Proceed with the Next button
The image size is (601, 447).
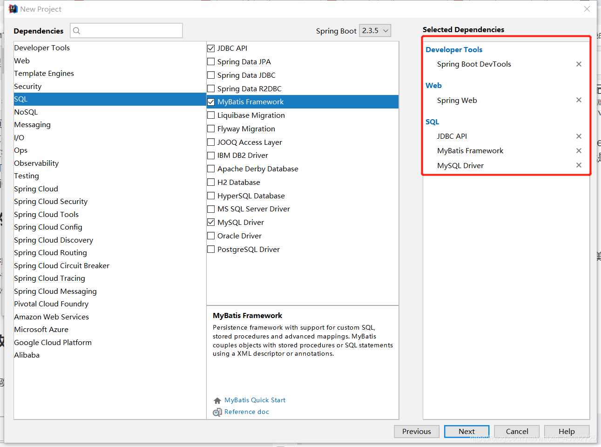[466, 432]
